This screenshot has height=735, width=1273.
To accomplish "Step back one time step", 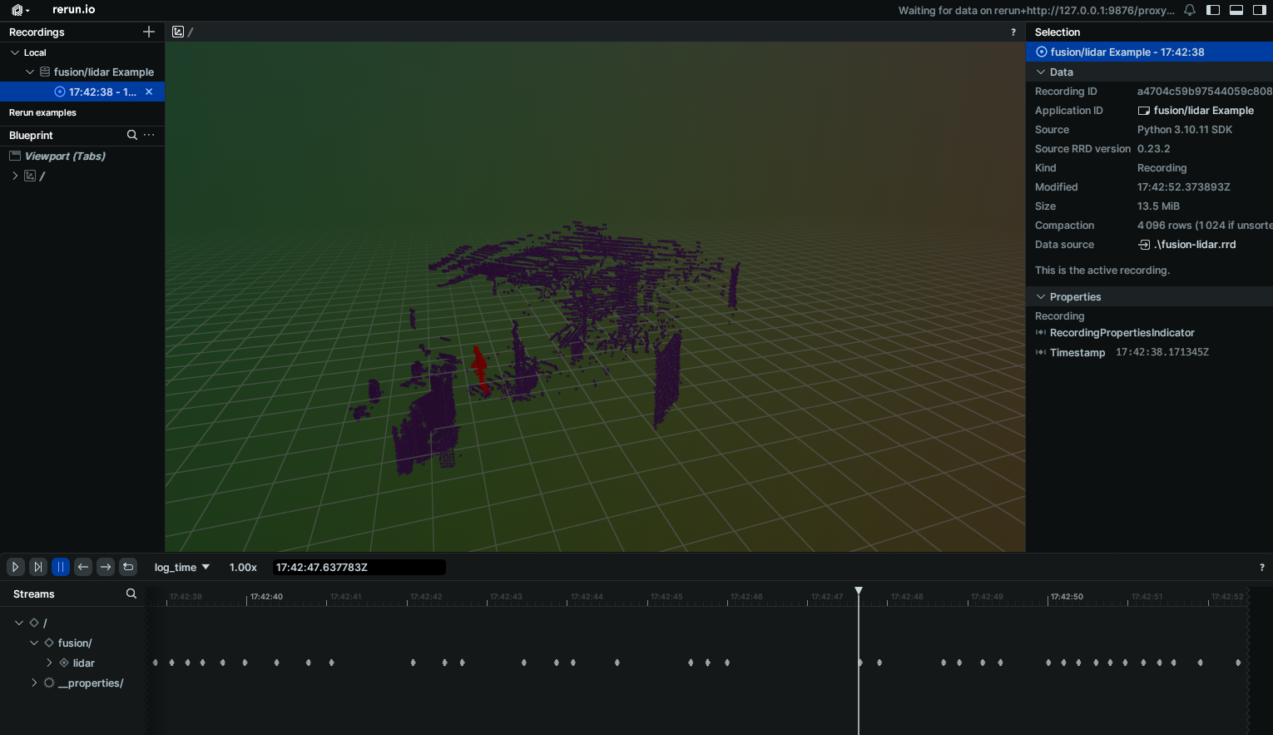I will [83, 567].
